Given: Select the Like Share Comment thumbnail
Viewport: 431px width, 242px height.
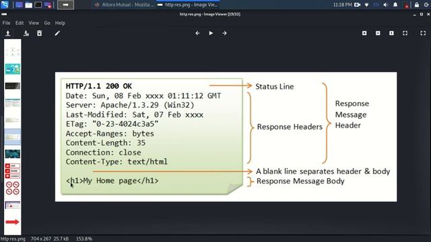Looking at the screenshot, I should (12, 171).
